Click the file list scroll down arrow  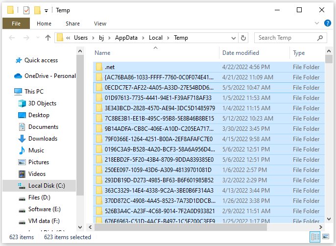(x=329, y=219)
